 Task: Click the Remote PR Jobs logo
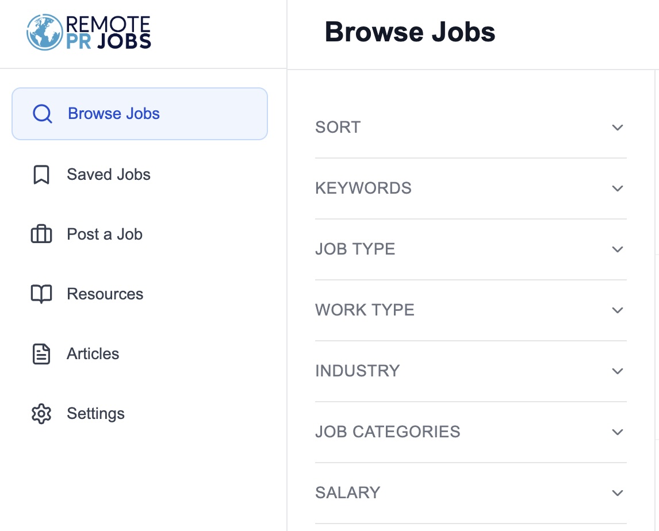pyautogui.click(x=88, y=32)
